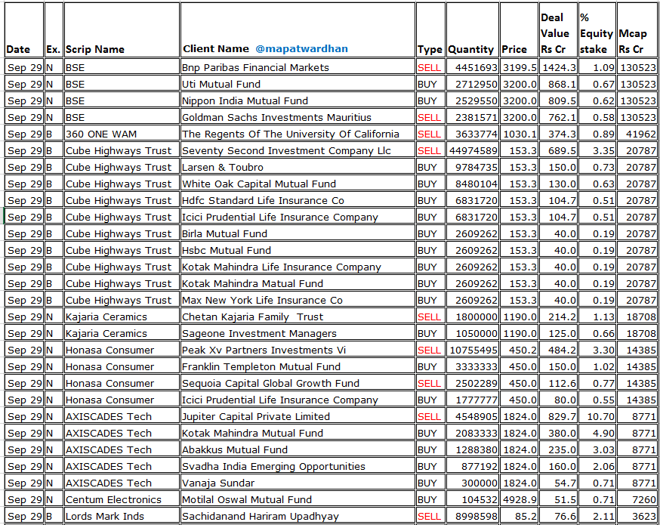Click the "Lords Mark Inds" scrip cell
The image size is (660, 525).
pos(122,517)
